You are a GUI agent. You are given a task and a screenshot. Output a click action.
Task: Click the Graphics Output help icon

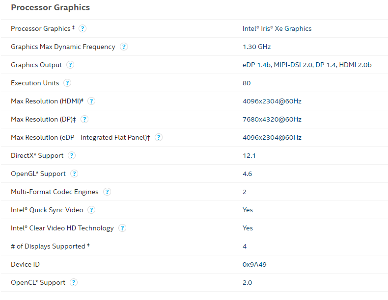click(70, 65)
